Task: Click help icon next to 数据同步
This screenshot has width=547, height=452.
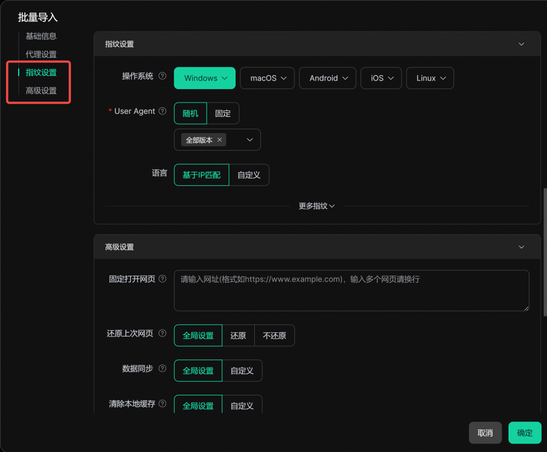Action: 162,369
